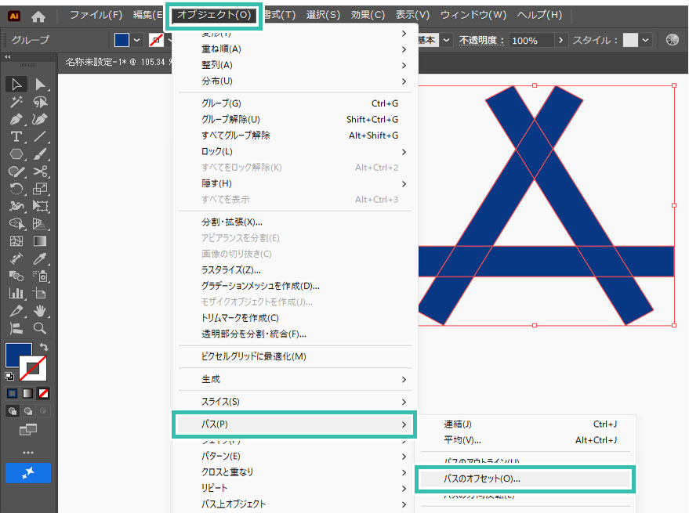The image size is (689, 513).
Task: Open the style swatch dropdown
Action: click(646, 40)
